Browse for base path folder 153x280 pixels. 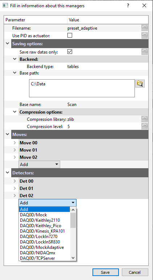(140, 84)
